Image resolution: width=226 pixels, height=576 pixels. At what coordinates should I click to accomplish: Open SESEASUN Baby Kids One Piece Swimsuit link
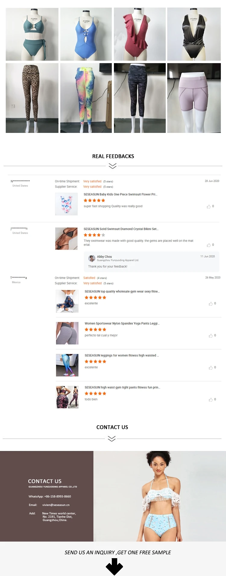click(120, 195)
